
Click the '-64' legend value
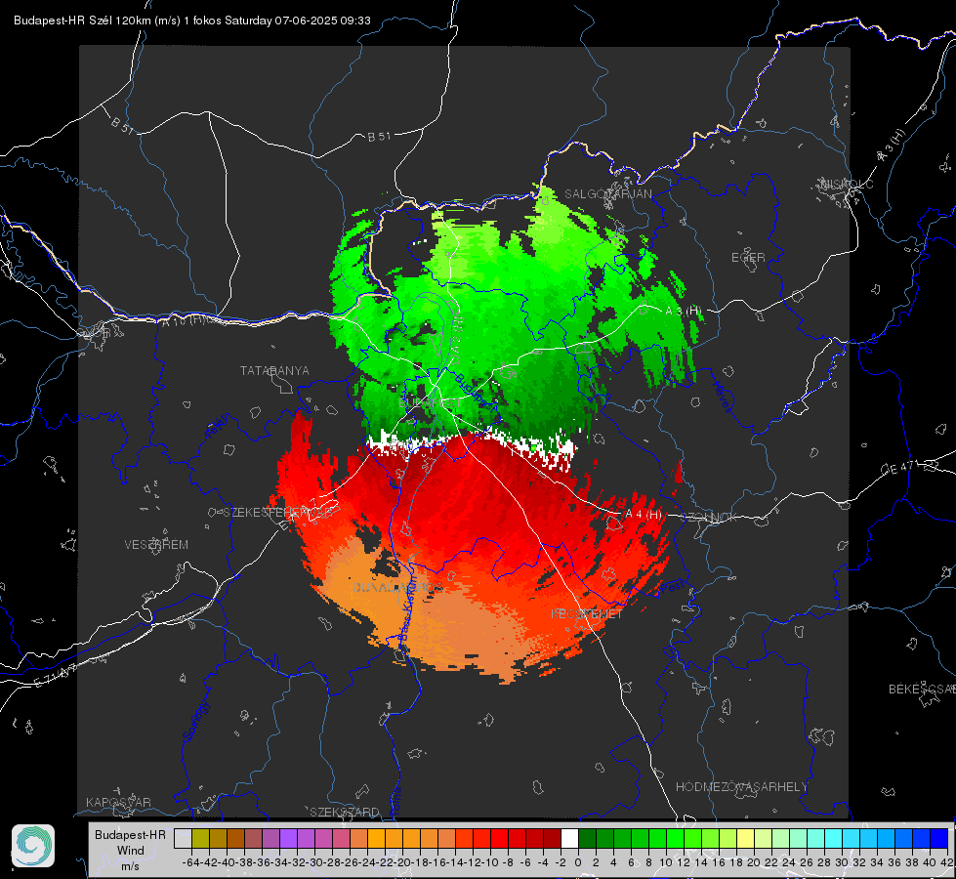[191, 862]
